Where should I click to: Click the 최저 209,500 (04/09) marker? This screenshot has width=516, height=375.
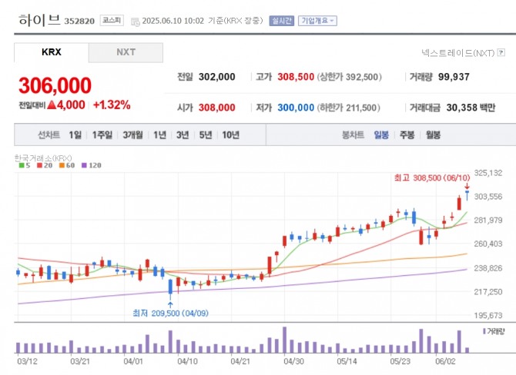tap(170, 314)
